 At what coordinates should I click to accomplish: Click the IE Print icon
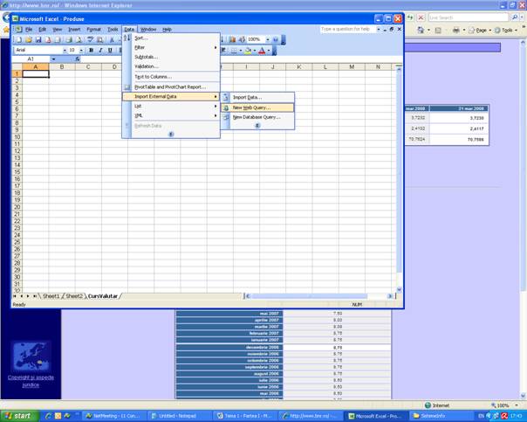tap(455, 31)
